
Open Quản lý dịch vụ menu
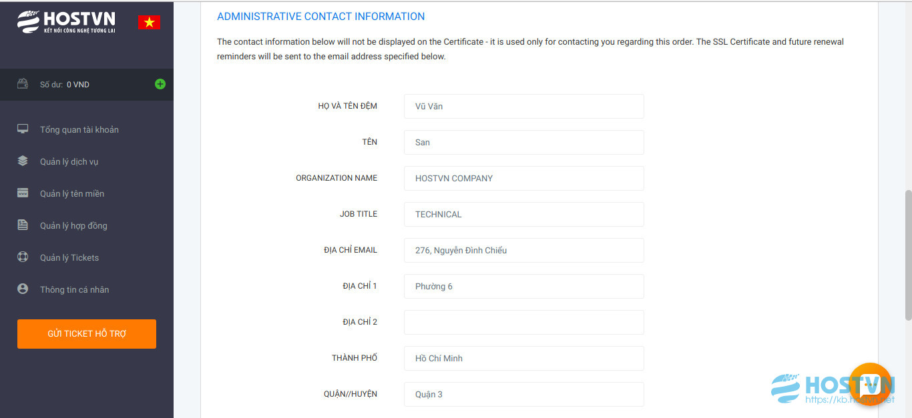click(69, 162)
